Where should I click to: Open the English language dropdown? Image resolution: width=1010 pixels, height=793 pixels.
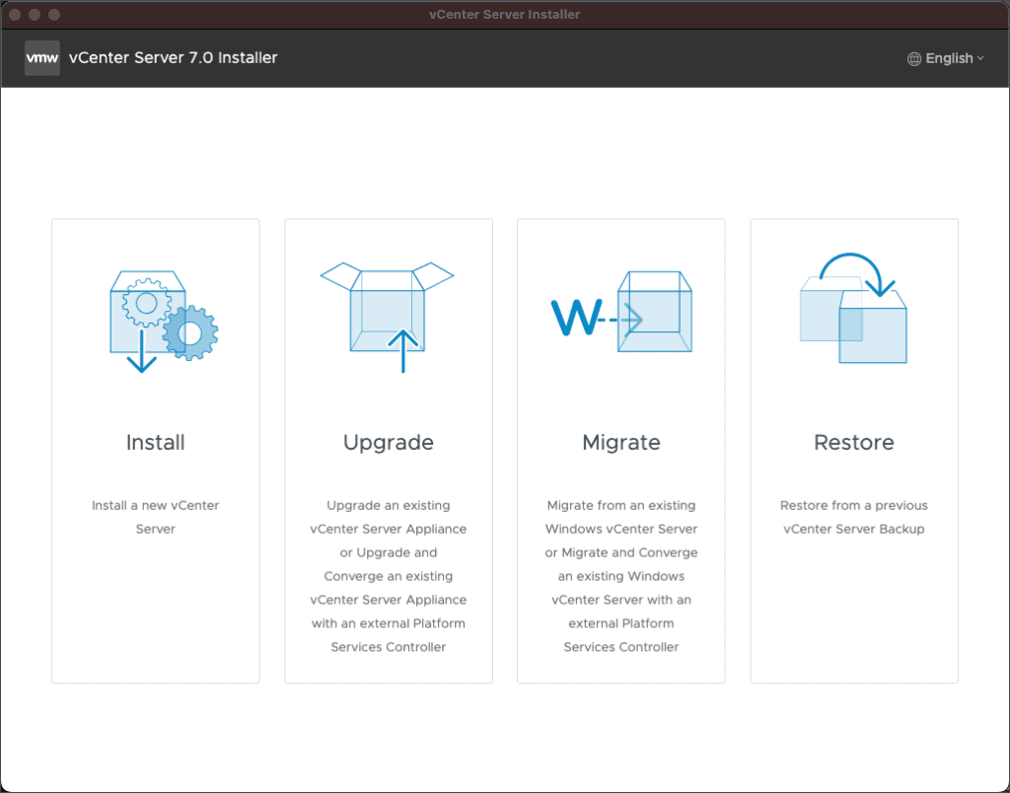point(946,58)
